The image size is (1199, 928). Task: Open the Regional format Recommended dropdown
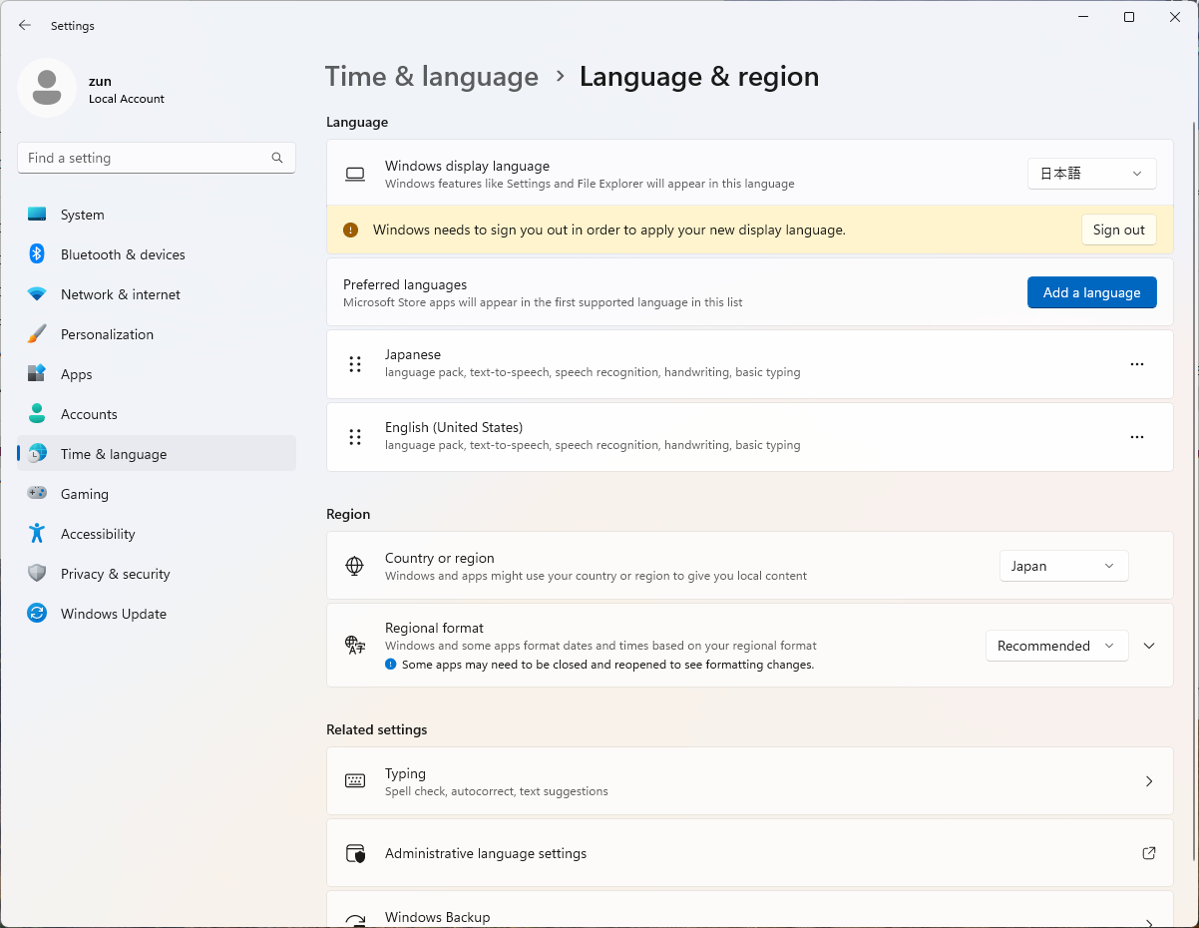(1057, 646)
